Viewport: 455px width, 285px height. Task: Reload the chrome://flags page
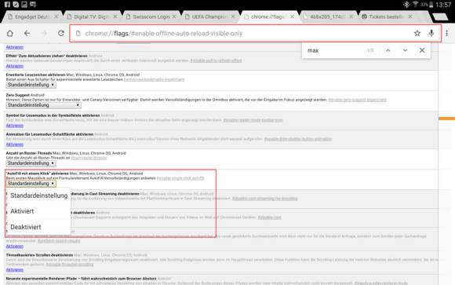tap(61, 34)
